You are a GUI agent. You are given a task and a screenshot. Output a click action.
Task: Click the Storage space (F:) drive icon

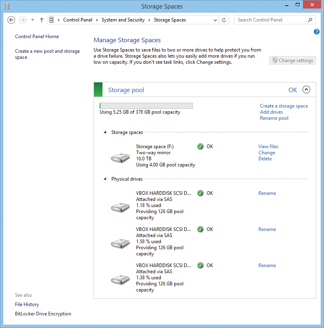click(120, 158)
